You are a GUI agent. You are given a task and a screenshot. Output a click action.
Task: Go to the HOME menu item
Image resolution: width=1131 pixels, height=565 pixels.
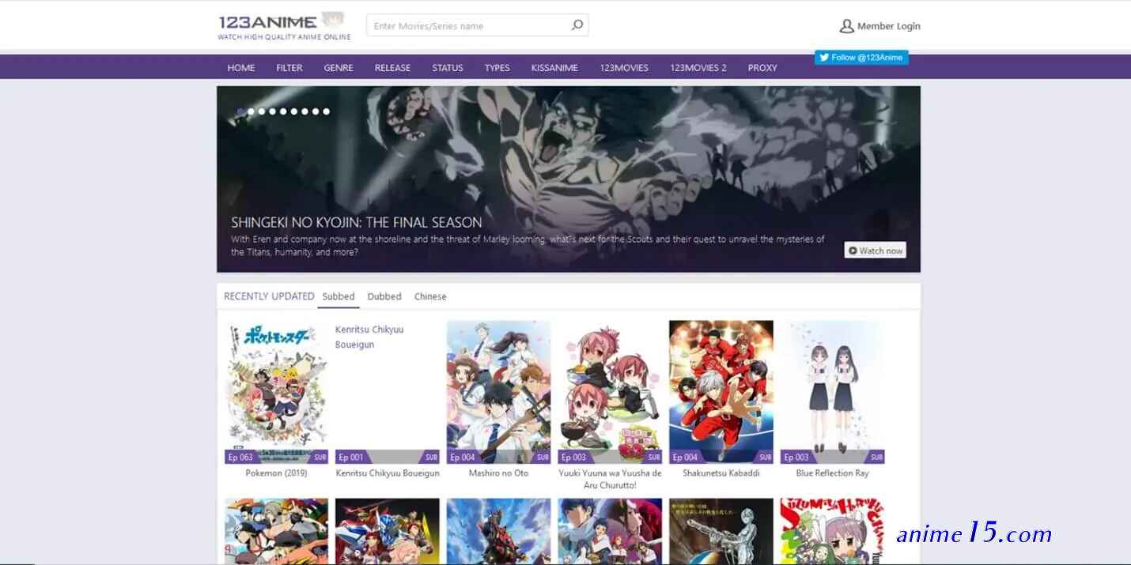point(241,68)
